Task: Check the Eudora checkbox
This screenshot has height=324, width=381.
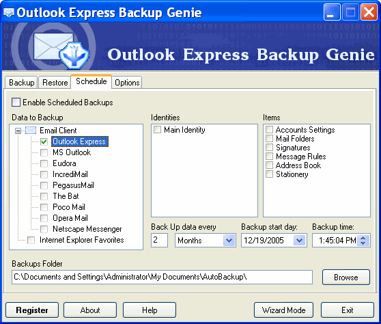Action: (44, 163)
